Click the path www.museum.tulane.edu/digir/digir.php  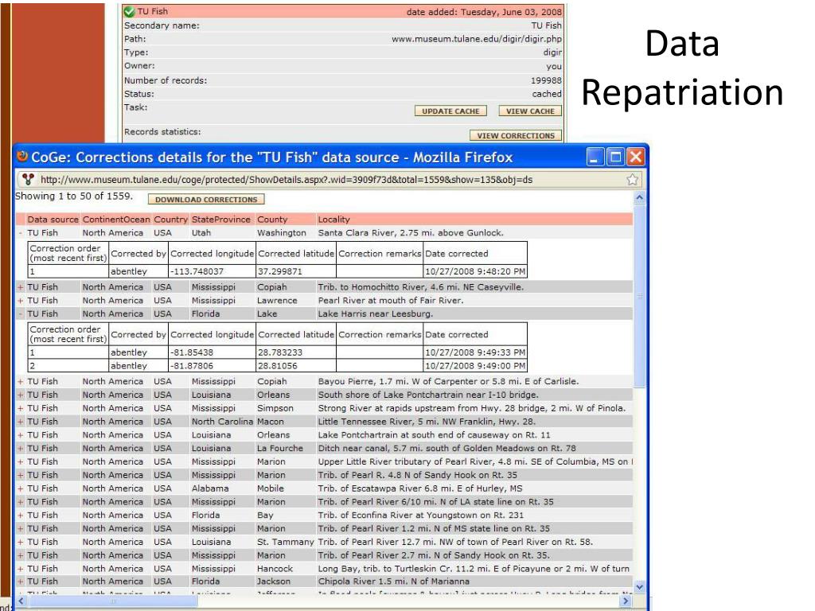coord(477,39)
